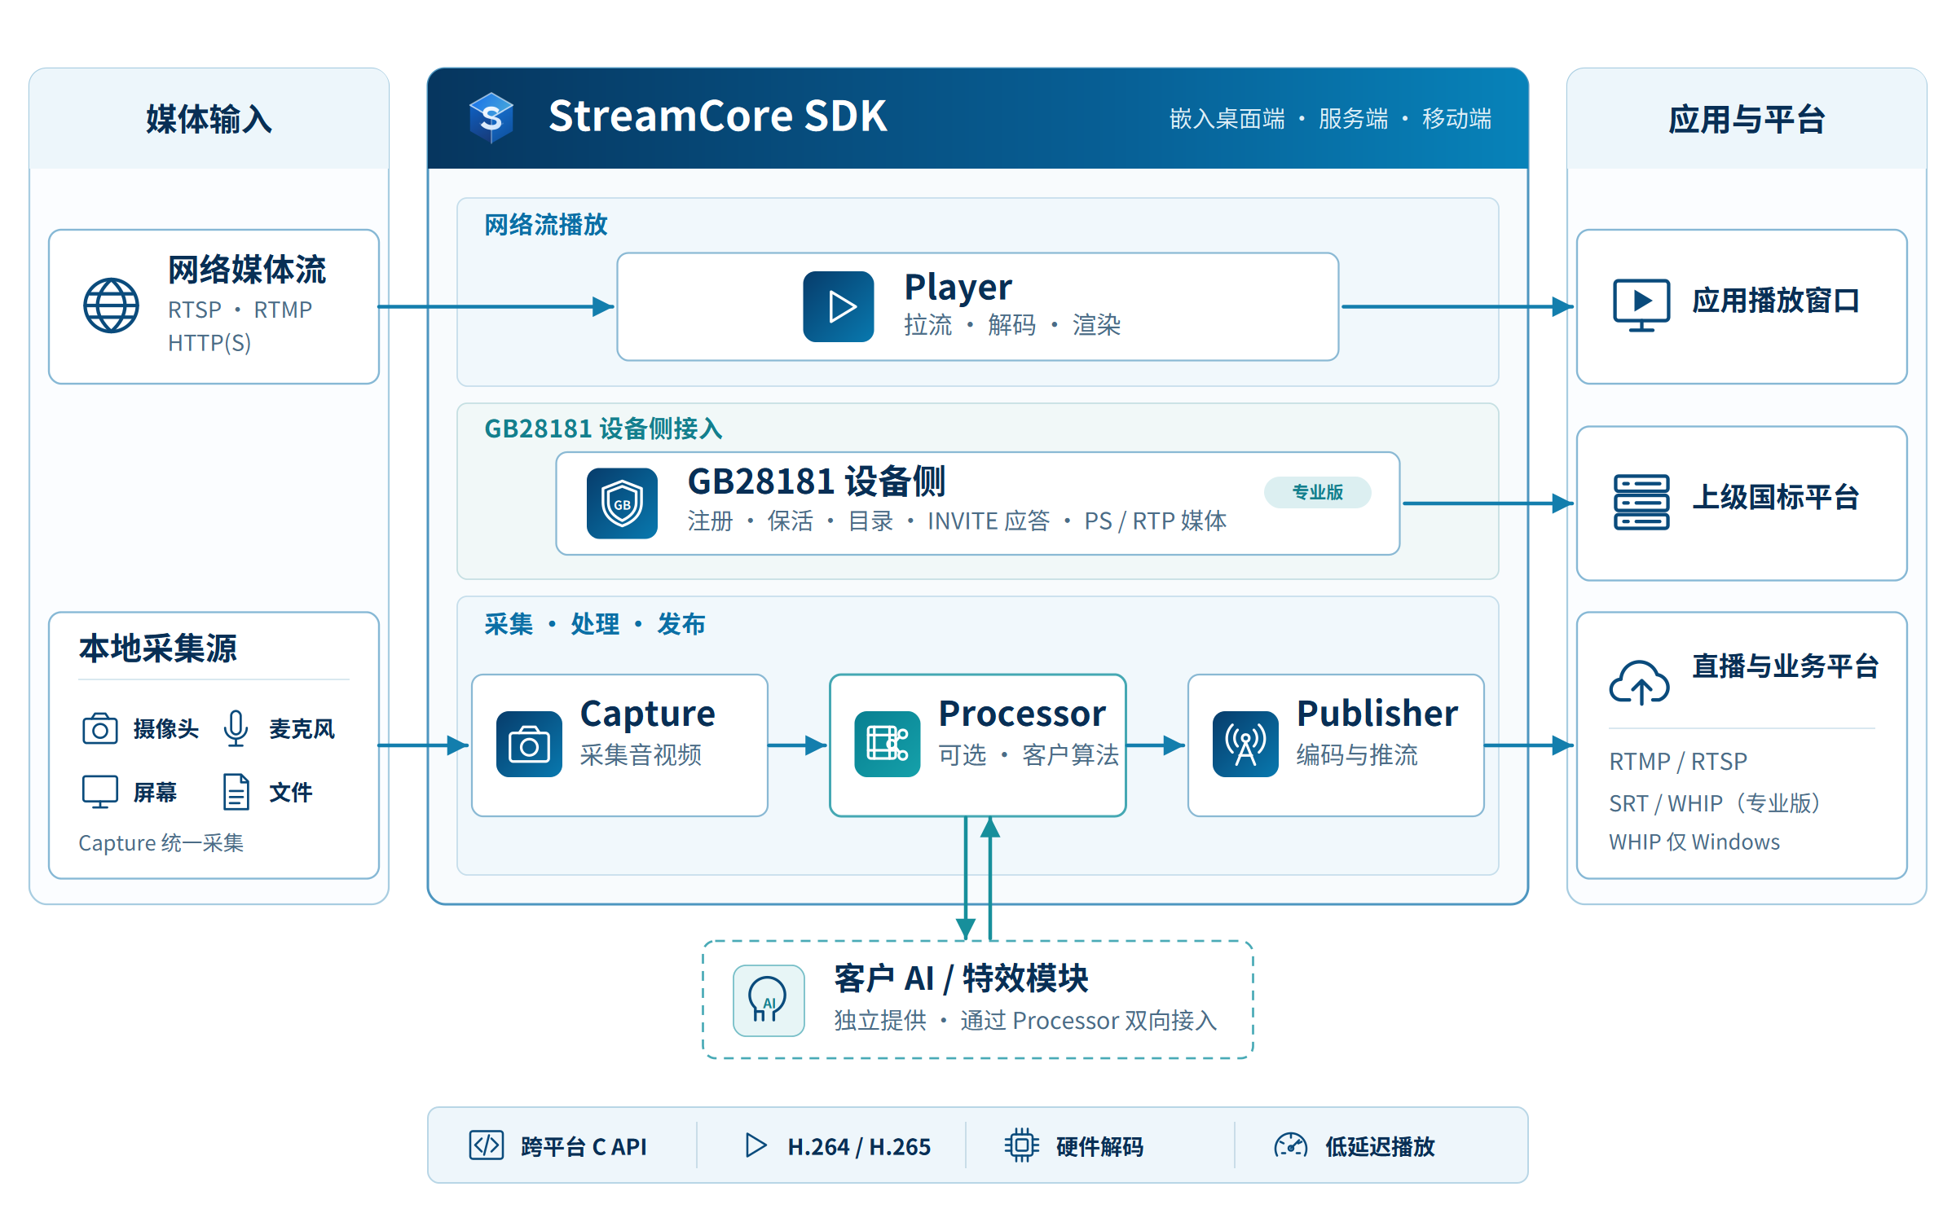This screenshot has width=1956, height=1222.
Task: Click the StreamCore SDK title text
Action: click(x=717, y=116)
